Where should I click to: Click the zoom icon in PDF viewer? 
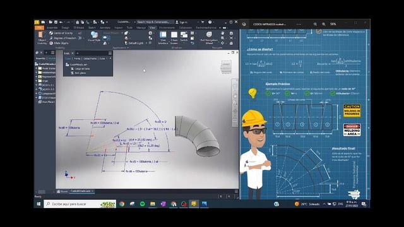point(324,24)
